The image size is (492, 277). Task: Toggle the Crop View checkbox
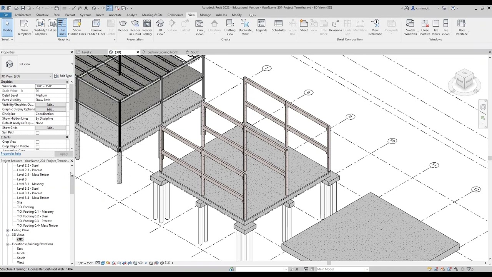37,142
